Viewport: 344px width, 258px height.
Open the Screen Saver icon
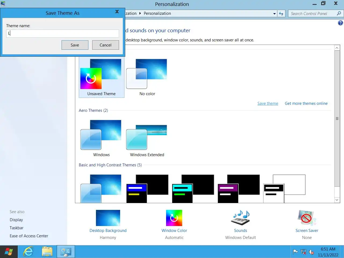pyautogui.click(x=307, y=218)
